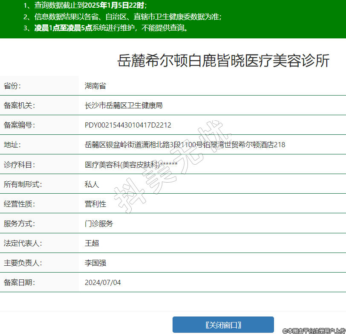The image size is (346, 334).
Task: Select the province value 湖南省
Action: [95, 86]
